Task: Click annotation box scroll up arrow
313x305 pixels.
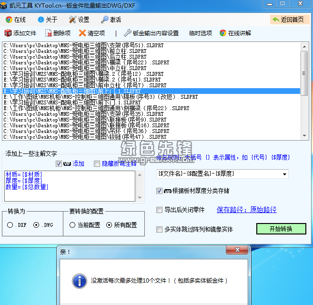Action: pyautogui.click(x=140, y=175)
